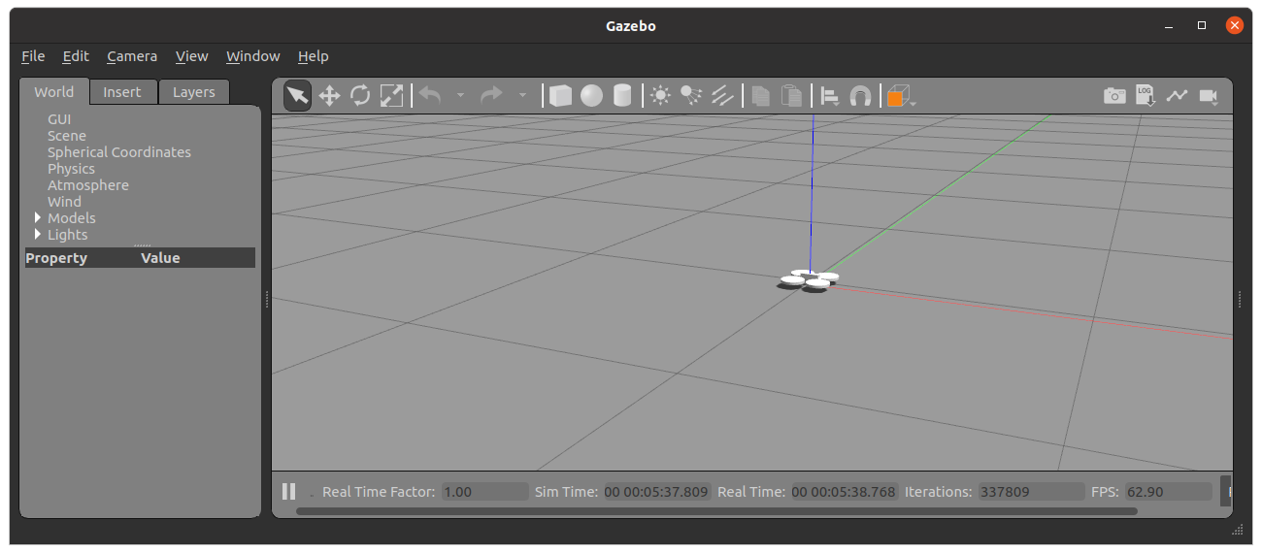Screen dimensions: 1262x554
Task: Toggle the snap magnet tool
Action: pyautogui.click(x=860, y=95)
